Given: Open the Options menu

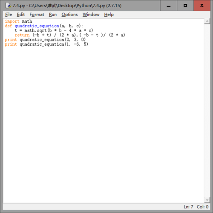Looking at the screenshot, I should coord(69,15).
